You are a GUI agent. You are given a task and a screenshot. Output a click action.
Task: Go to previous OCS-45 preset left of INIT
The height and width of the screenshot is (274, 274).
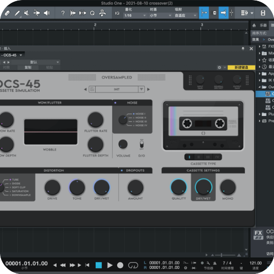[85, 89]
